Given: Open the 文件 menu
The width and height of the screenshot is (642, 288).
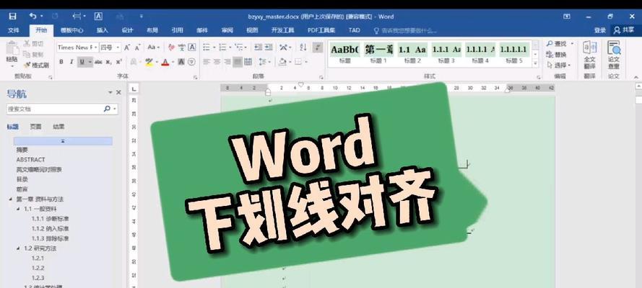Looking at the screenshot, I should [x=14, y=30].
